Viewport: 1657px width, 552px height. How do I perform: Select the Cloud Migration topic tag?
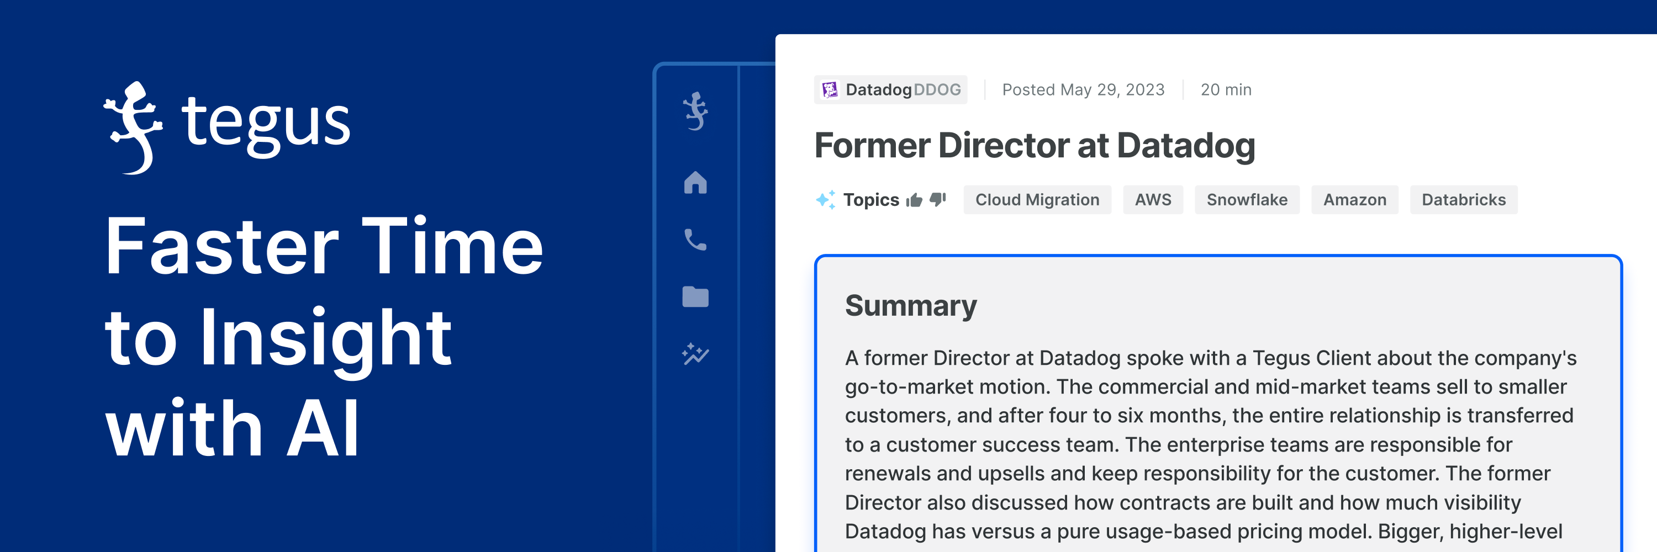pyautogui.click(x=1037, y=200)
